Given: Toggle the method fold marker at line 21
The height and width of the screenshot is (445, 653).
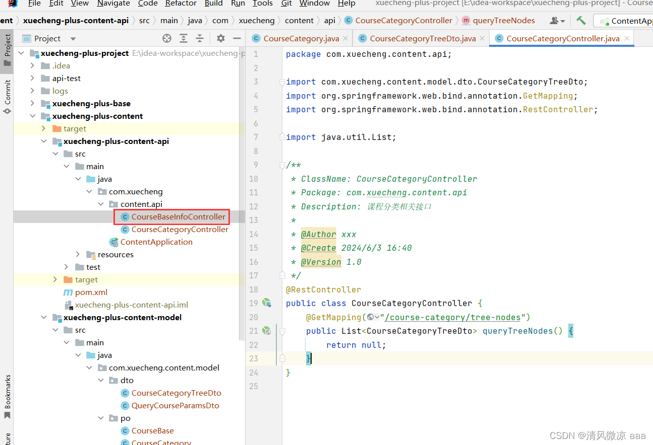Looking at the screenshot, I should [282, 331].
